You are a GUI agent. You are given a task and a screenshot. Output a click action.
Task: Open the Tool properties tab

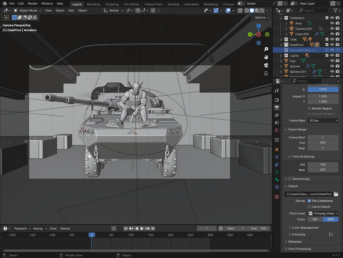(x=277, y=90)
